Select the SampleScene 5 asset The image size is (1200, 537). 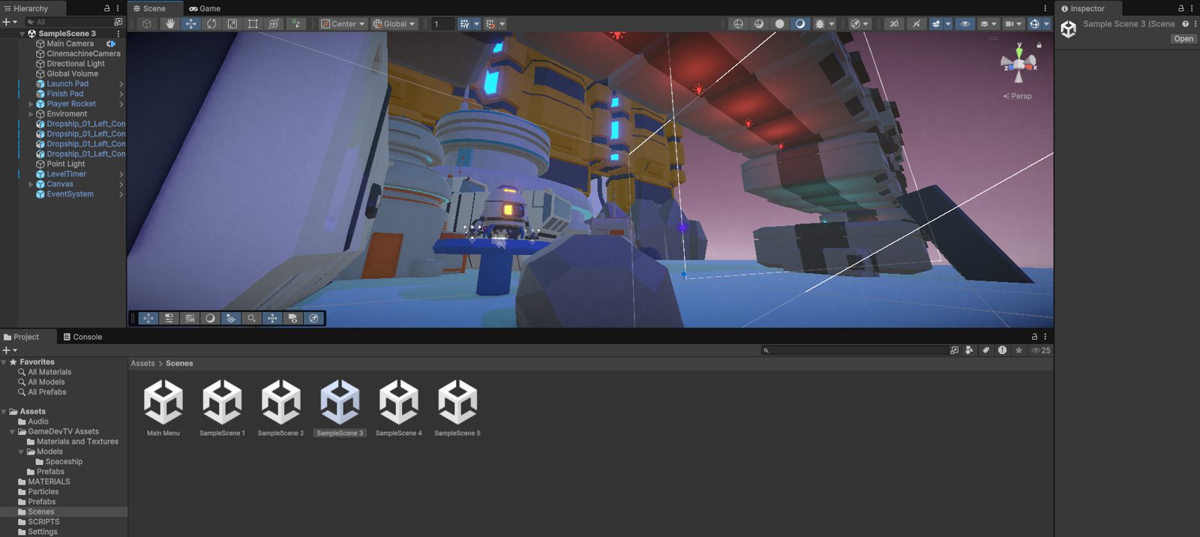click(457, 407)
